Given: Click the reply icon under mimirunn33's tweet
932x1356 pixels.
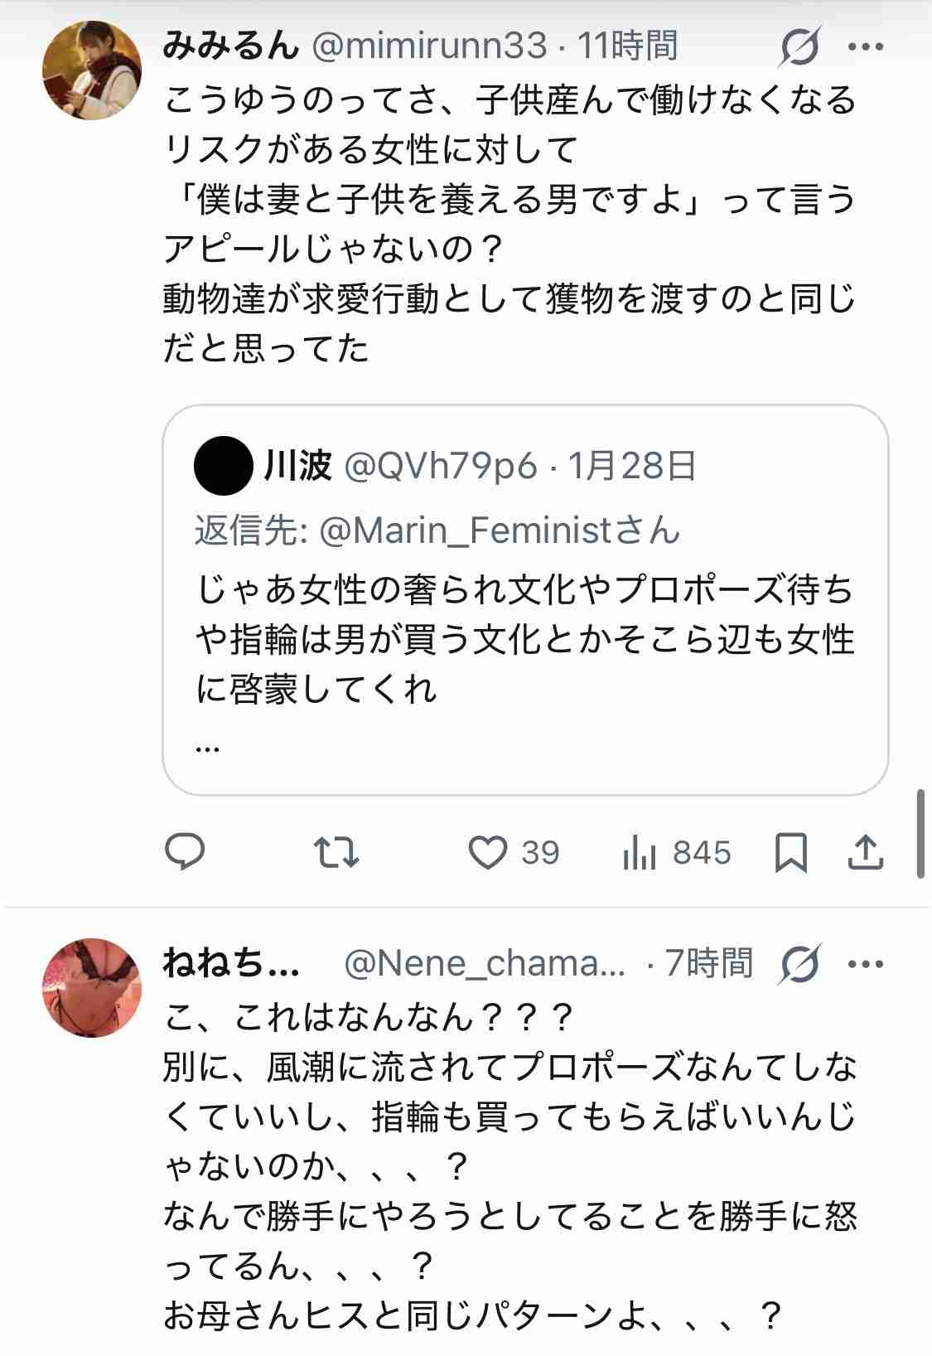Looking at the screenshot, I should click(x=186, y=852).
